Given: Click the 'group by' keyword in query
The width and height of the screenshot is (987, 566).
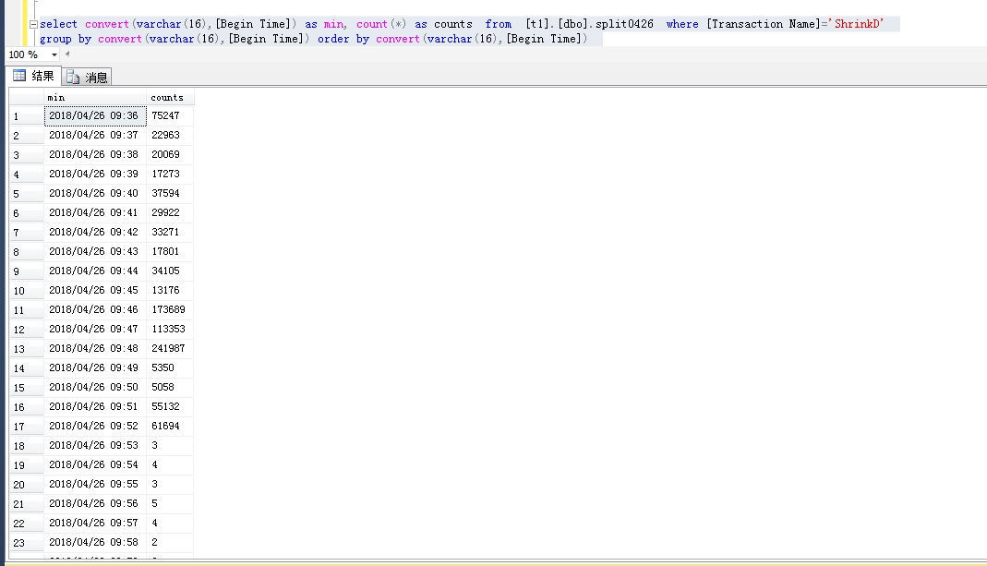Looking at the screenshot, I should (66, 39).
